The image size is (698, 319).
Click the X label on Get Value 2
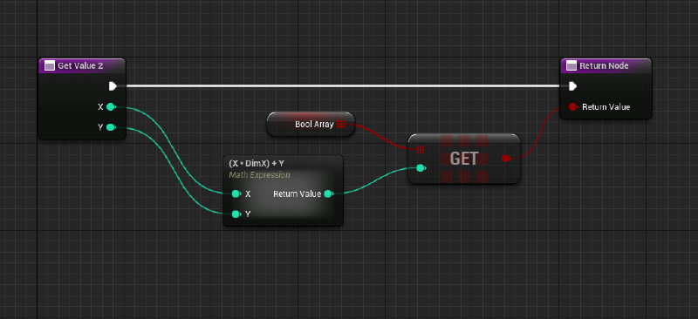(100, 107)
